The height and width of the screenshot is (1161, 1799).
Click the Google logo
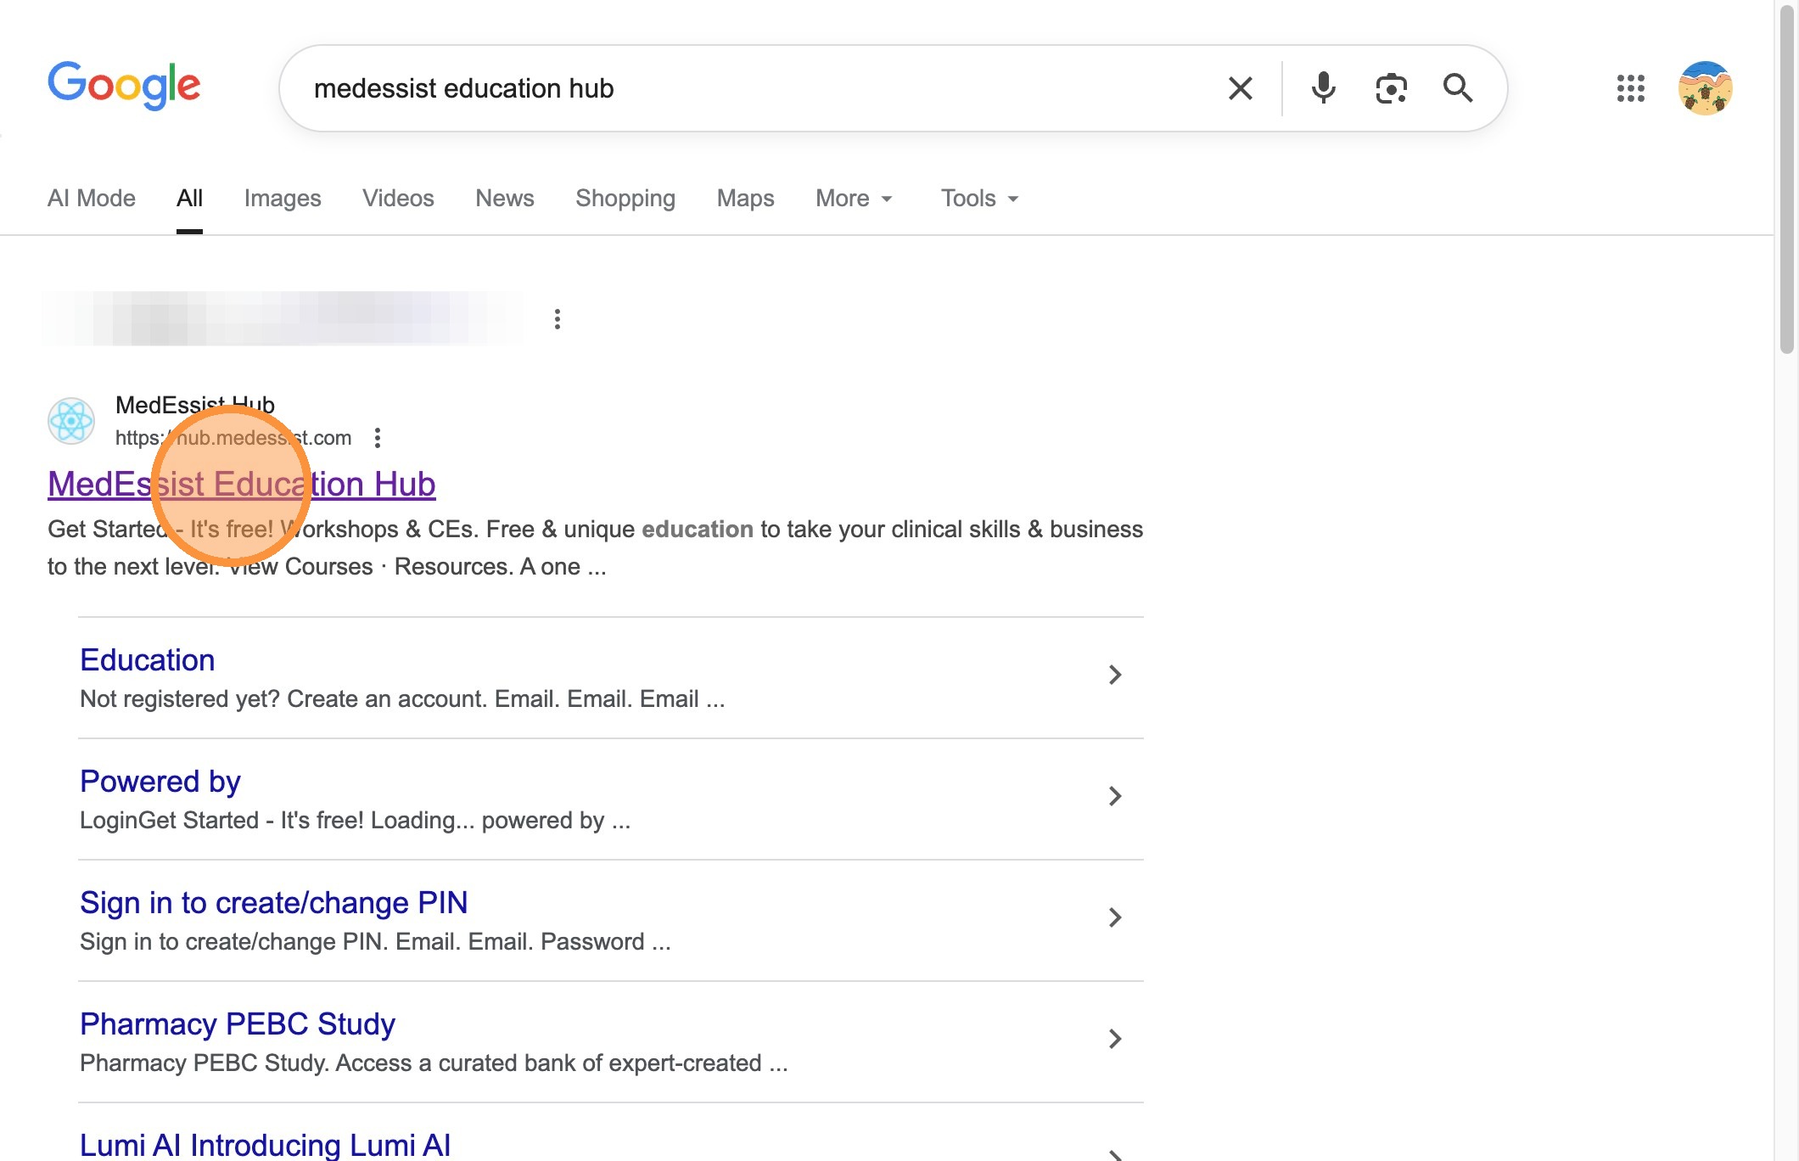124,86
